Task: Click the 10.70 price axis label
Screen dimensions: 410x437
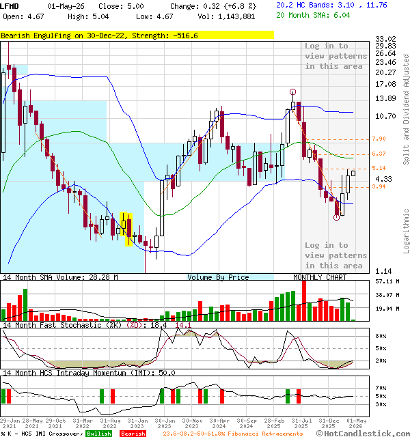Action: pyautogui.click(x=385, y=116)
